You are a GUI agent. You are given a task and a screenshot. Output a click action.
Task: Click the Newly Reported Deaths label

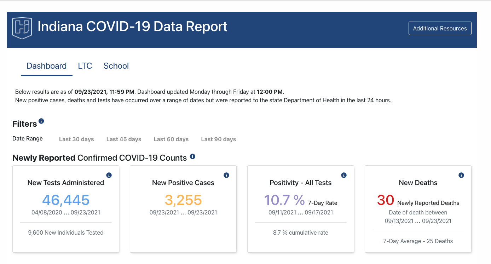coord(428,203)
